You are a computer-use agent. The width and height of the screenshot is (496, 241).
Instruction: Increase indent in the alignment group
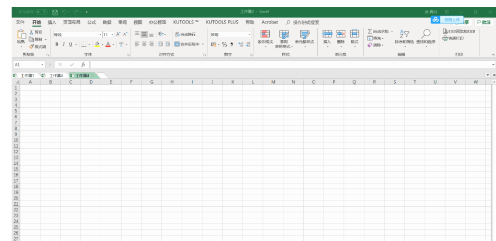tap(168, 44)
